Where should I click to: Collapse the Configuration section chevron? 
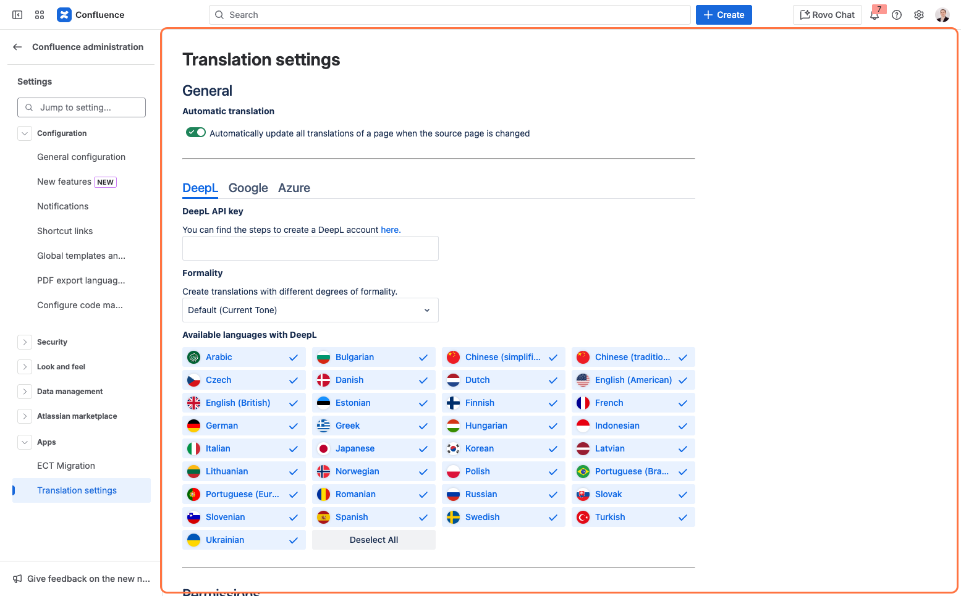pyautogui.click(x=25, y=133)
